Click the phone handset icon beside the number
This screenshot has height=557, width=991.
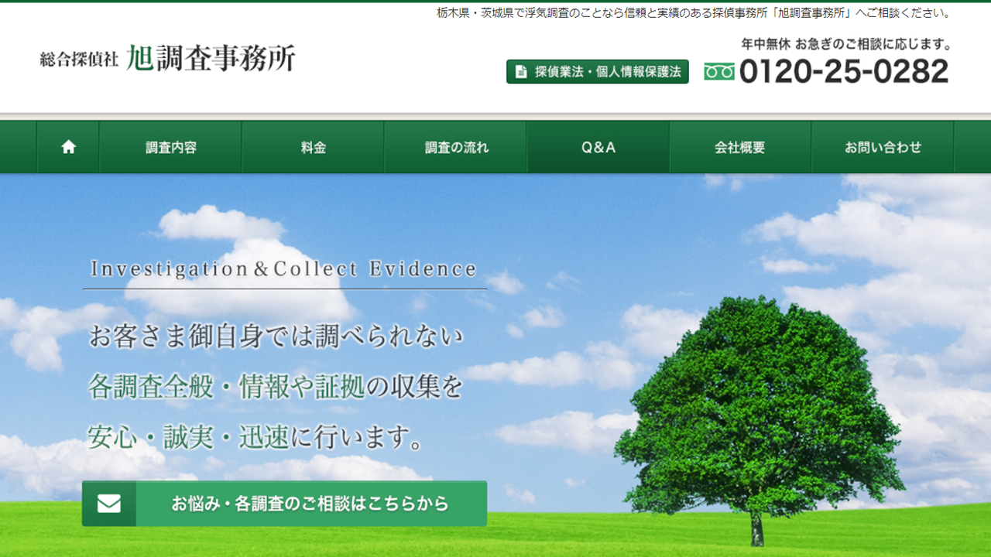coord(721,71)
